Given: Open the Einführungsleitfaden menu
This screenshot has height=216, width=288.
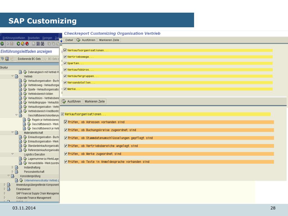Looking at the screenshot, I should pyautogui.click(x=14, y=38).
